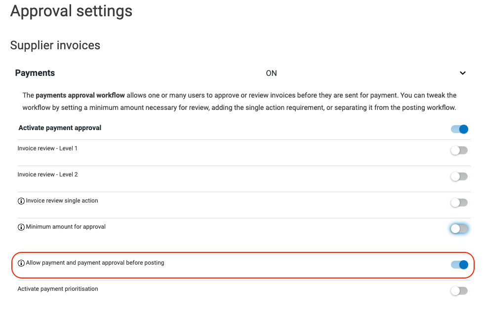Click info icon beside Invoice review single action
Screen dimensions: 483x310
21,201
